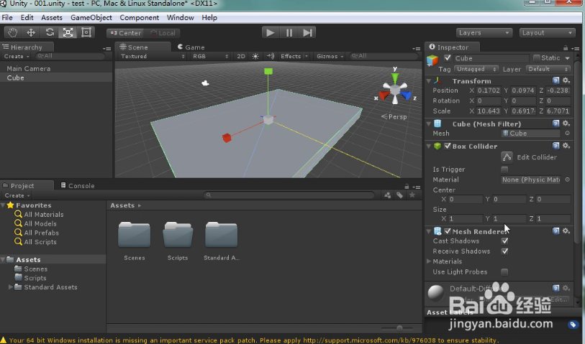The height and width of the screenshot is (344, 585).
Task: Click search-by-label icon in Project panel
Action: [x=399, y=195]
